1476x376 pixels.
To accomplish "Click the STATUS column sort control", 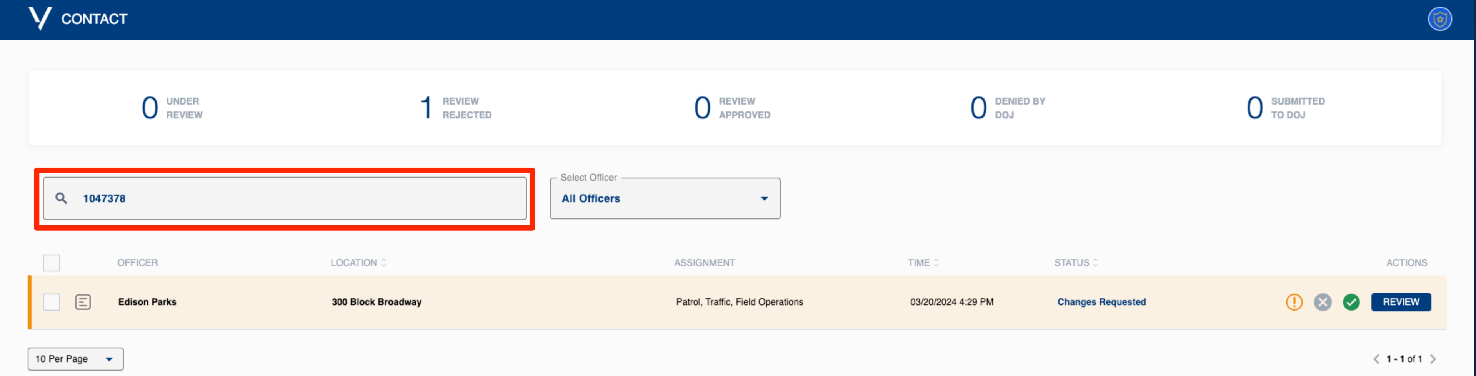I will click(x=1095, y=263).
